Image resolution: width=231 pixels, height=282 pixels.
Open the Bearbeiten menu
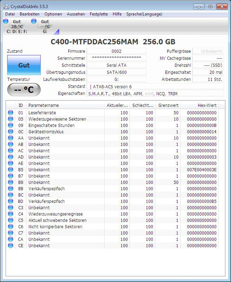point(30,14)
